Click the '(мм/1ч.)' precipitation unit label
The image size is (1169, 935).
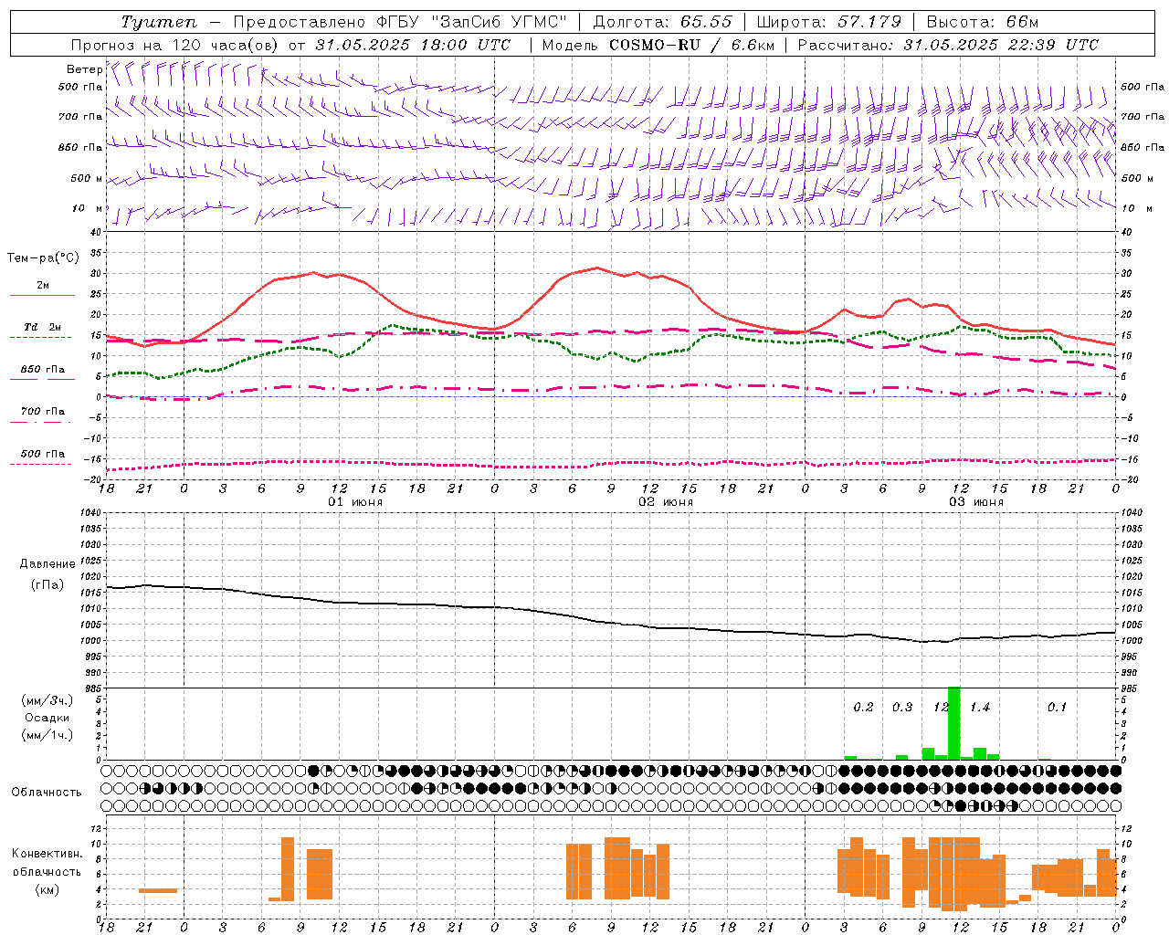point(47,735)
